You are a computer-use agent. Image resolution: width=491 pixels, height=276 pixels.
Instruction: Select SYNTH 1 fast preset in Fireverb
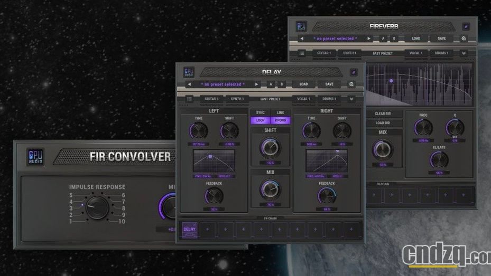[x=349, y=53]
